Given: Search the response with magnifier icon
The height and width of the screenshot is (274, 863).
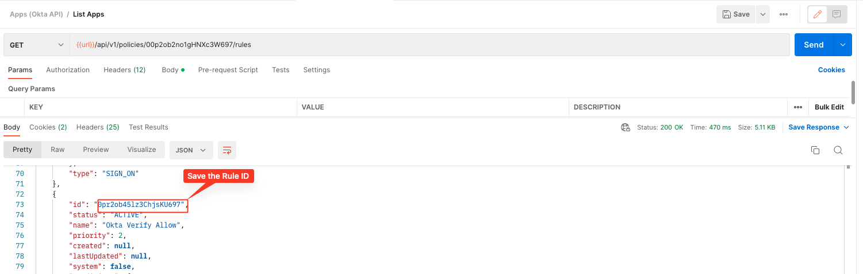Looking at the screenshot, I should [838, 150].
